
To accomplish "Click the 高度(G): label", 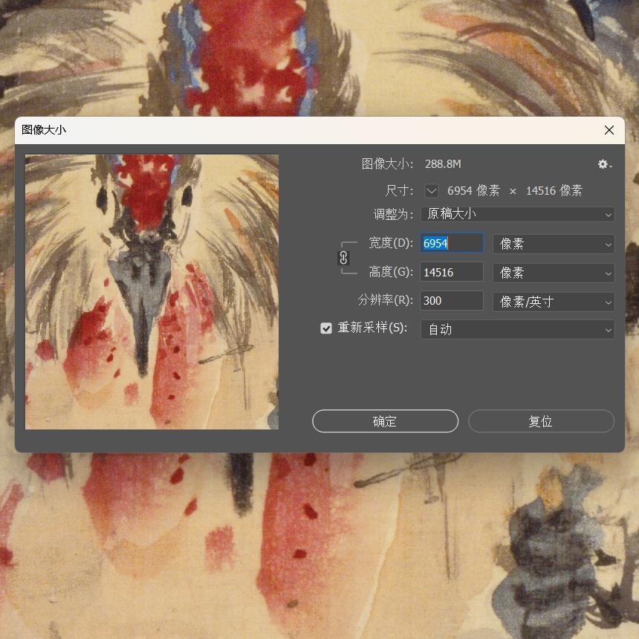I will pyautogui.click(x=391, y=272).
